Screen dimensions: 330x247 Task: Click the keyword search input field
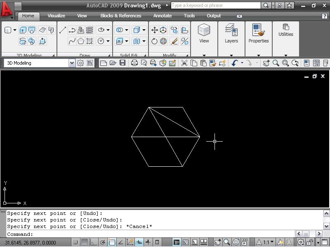pos(216,5)
